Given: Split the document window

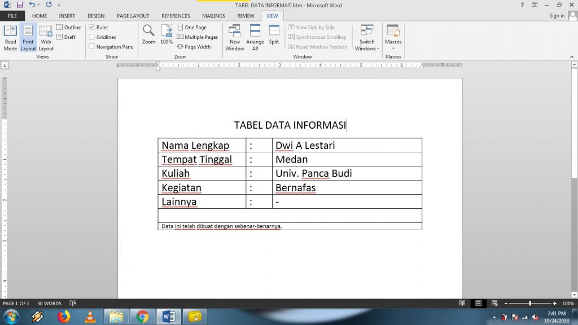Looking at the screenshot, I should coord(274,34).
